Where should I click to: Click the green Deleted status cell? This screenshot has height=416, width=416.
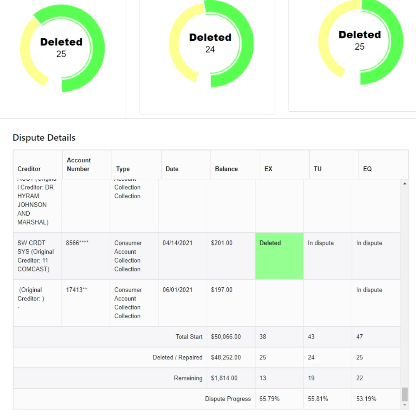click(x=279, y=256)
